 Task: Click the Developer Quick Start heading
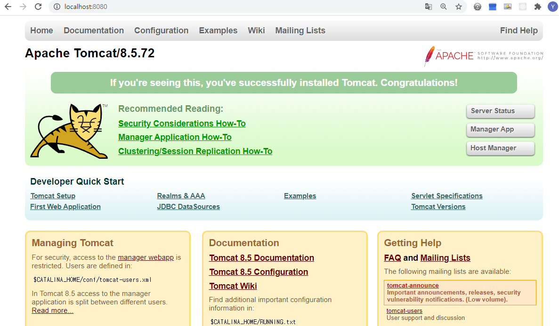click(x=77, y=182)
